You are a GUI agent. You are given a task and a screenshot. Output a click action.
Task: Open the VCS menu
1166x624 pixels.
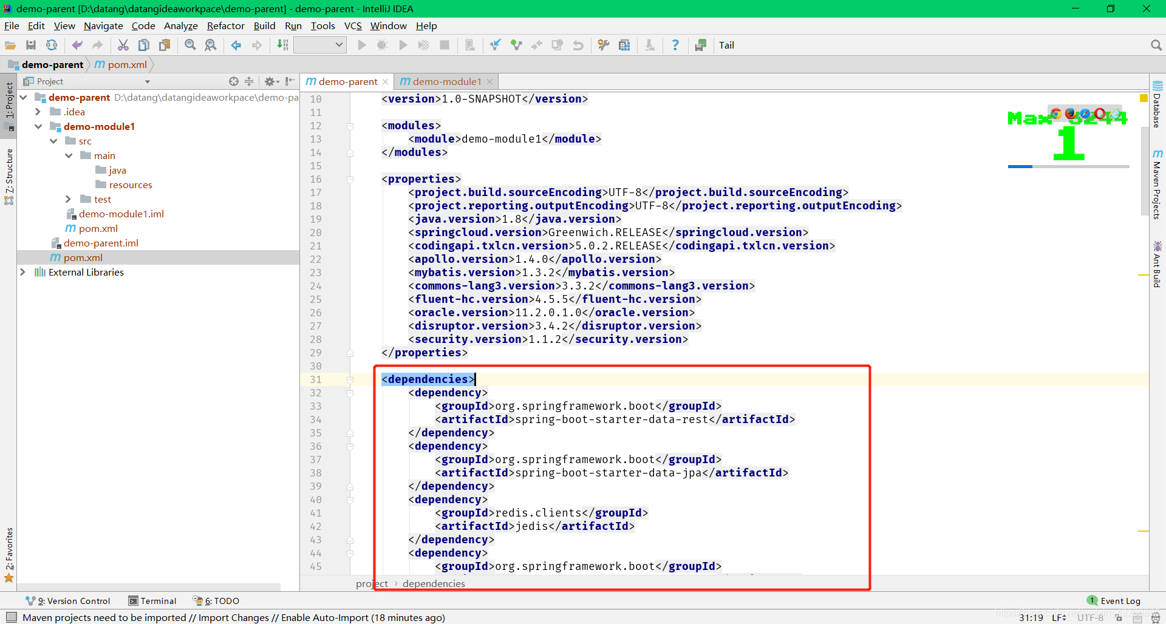pos(353,25)
